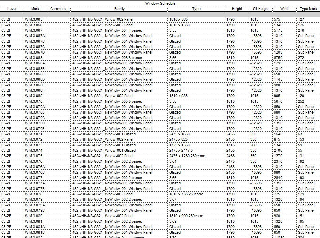The width and height of the screenshot is (320, 238).
Task: Click the Level cell of row W.M.3.079
Action: 12,199
